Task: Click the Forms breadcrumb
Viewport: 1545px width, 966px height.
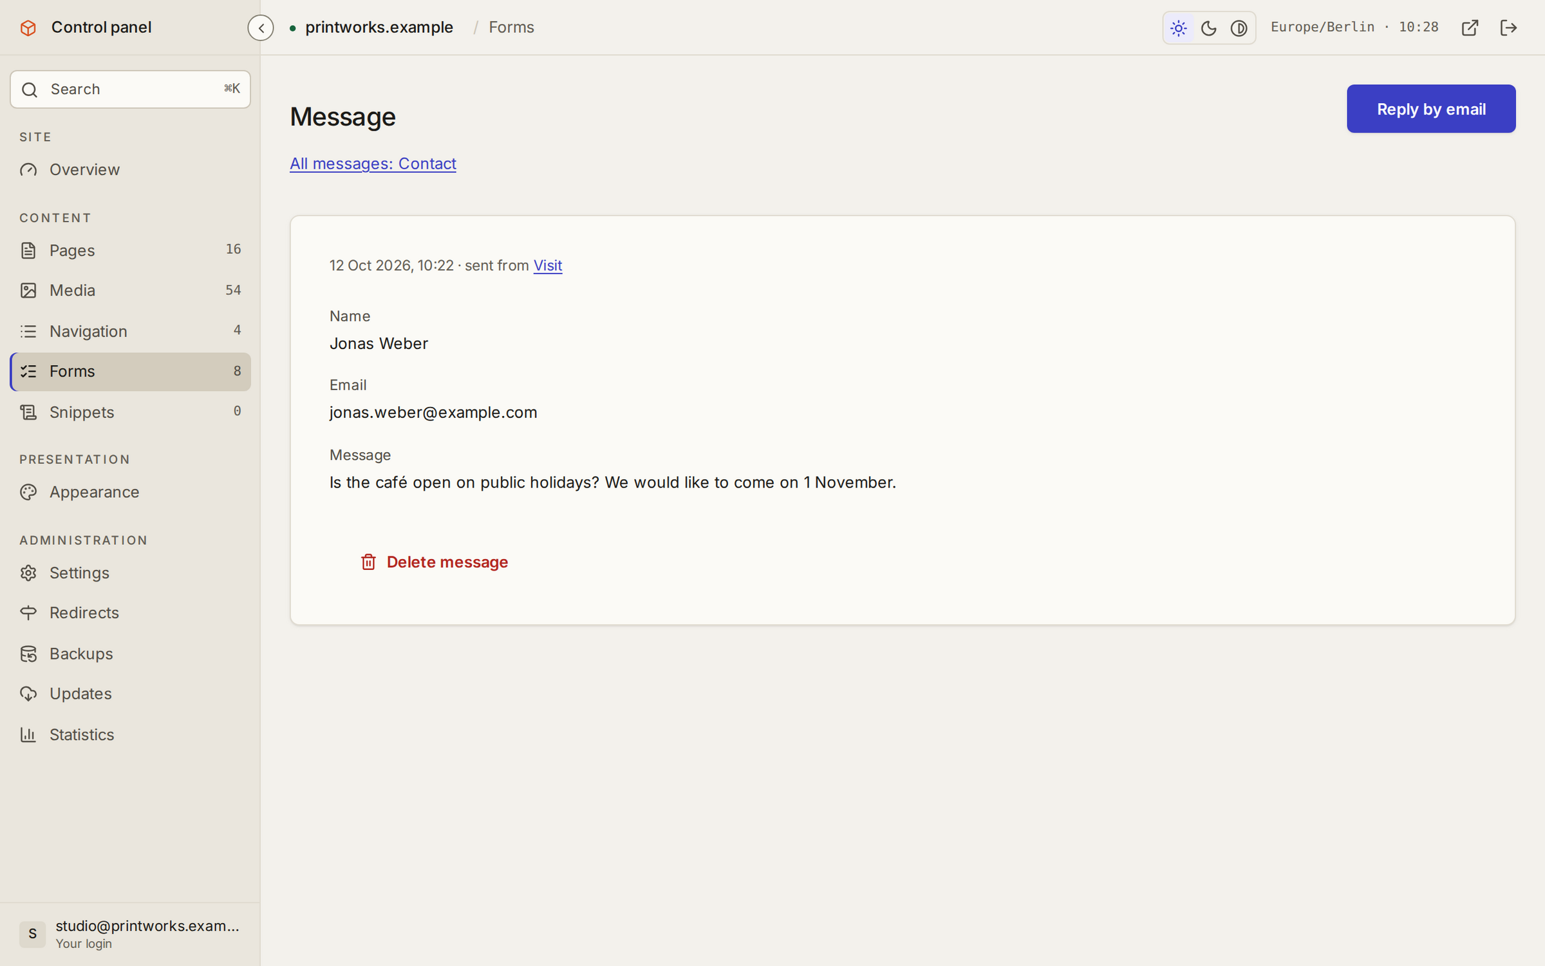Action: tap(511, 28)
